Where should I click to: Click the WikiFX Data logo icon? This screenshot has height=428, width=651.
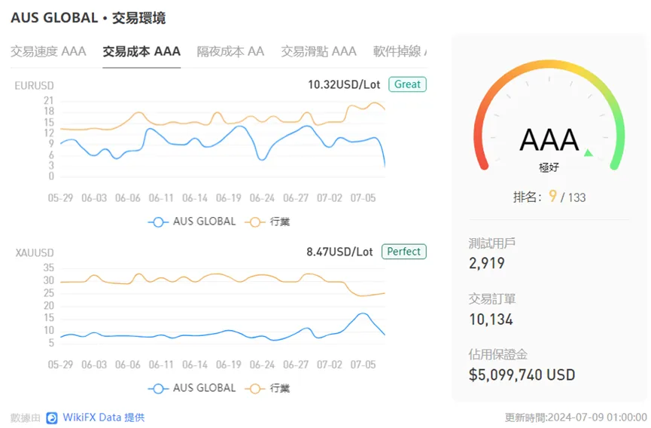(52, 417)
